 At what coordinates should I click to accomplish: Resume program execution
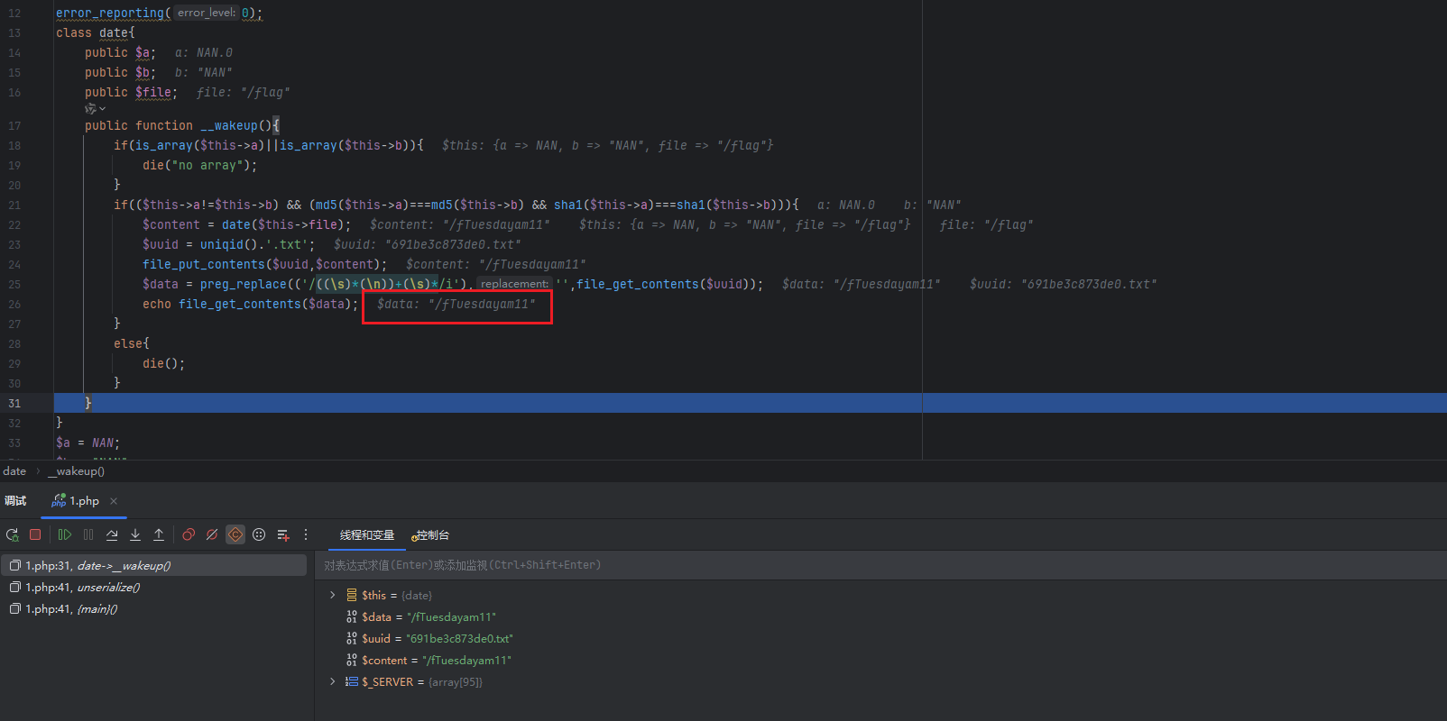click(65, 534)
